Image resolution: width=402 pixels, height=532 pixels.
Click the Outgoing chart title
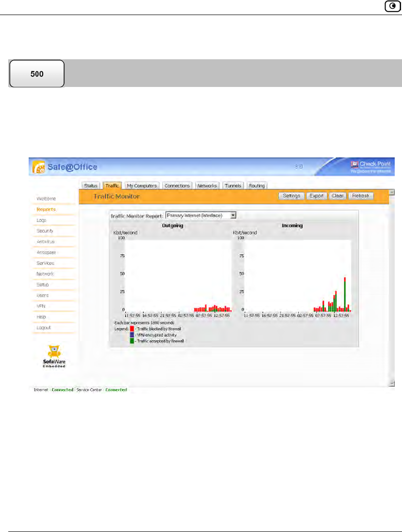pyautogui.click(x=172, y=225)
